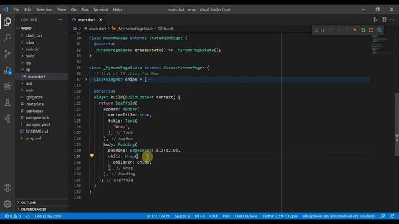Viewport: 399px width, 224px height.
Task: Expand the .idea folder
Action: (x=29, y=42)
